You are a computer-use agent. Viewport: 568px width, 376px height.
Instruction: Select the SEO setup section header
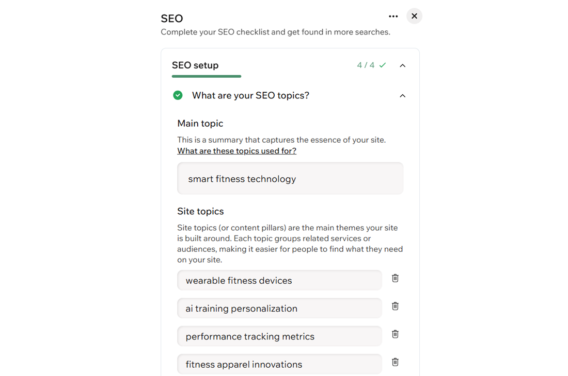195,65
